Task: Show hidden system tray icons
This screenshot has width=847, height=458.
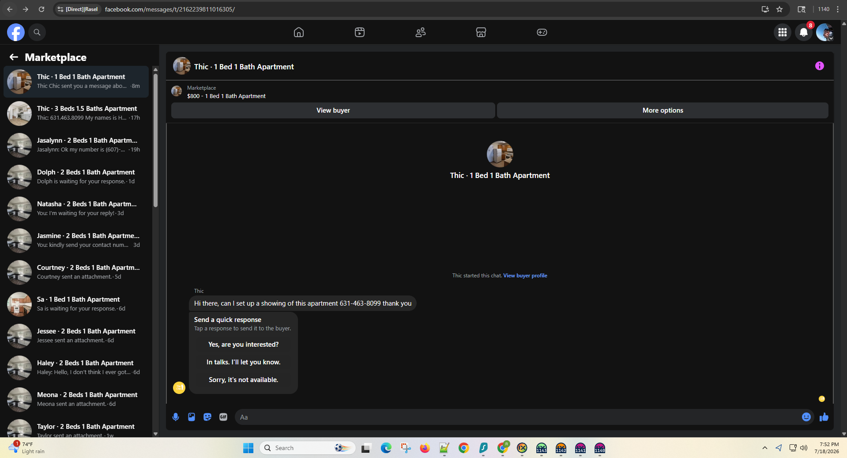Action: [x=765, y=448]
